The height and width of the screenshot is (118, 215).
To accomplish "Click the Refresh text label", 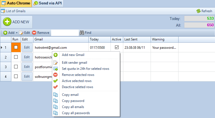I will coord(207,11).
